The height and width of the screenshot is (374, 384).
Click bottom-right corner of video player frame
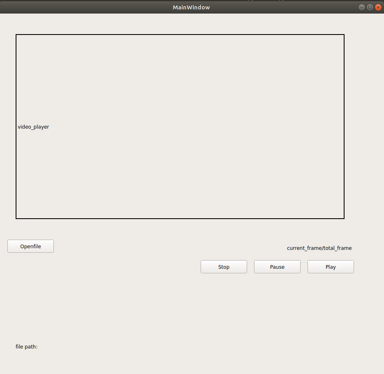[344, 218]
